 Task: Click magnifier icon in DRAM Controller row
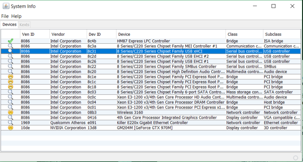[11, 102]
